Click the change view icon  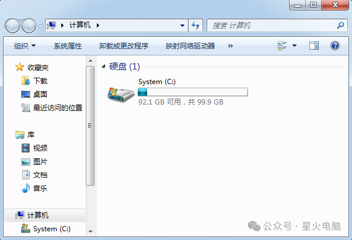click(282, 46)
